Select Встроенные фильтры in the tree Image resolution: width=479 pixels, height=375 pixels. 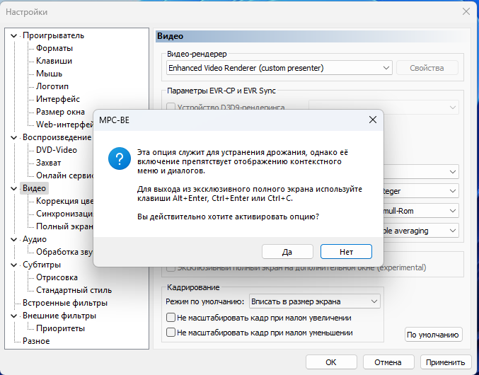[65, 303]
